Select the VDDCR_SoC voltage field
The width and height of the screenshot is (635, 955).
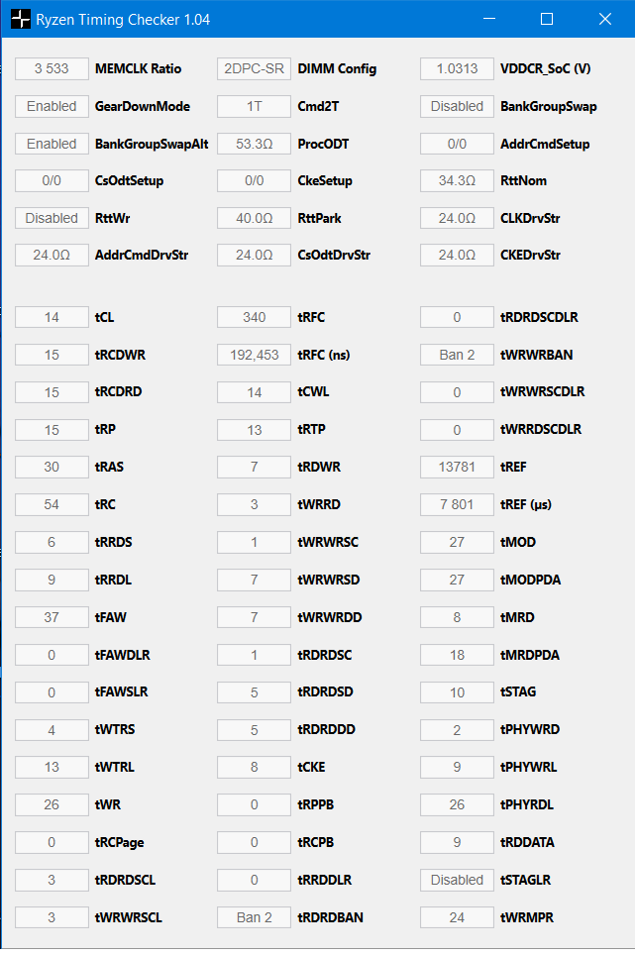[x=457, y=69]
